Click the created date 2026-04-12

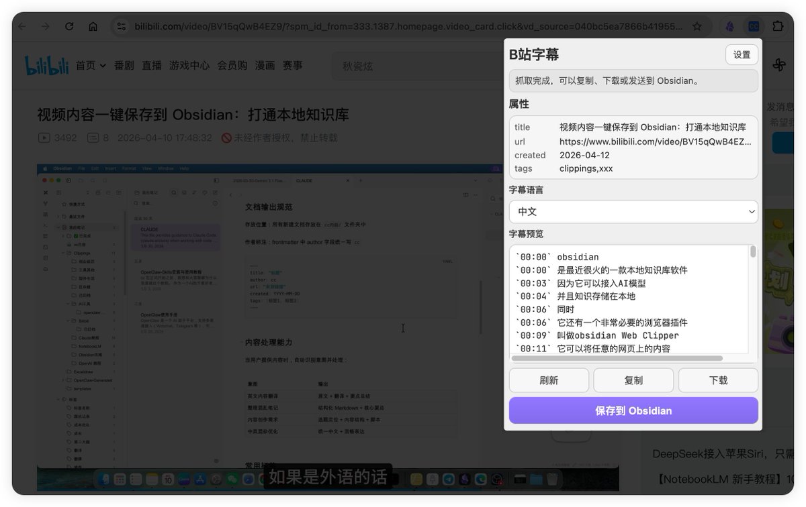pyautogui.click(x=585, y=155)
